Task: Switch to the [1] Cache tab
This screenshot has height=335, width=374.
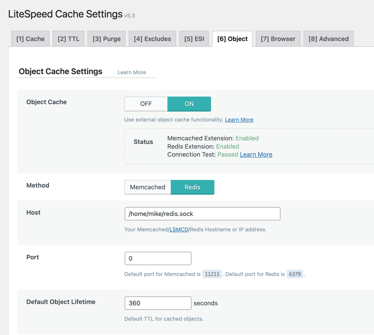Action: click(x=30, y=39)
